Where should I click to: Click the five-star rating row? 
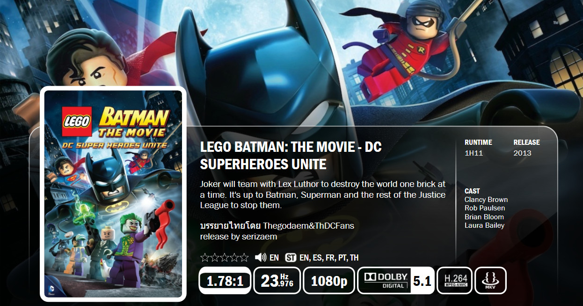click(x=224, y=257)
